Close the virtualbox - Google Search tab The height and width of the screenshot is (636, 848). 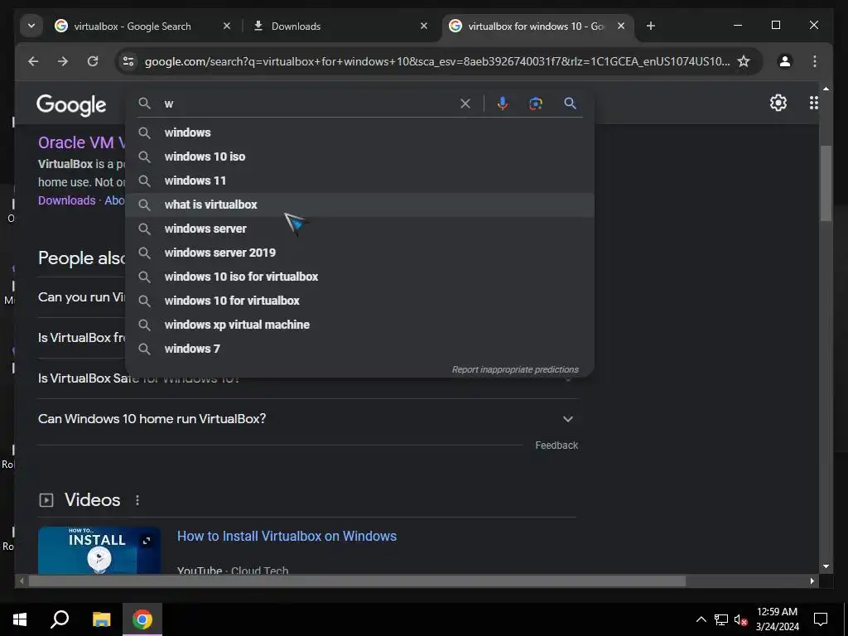point(227,26)
